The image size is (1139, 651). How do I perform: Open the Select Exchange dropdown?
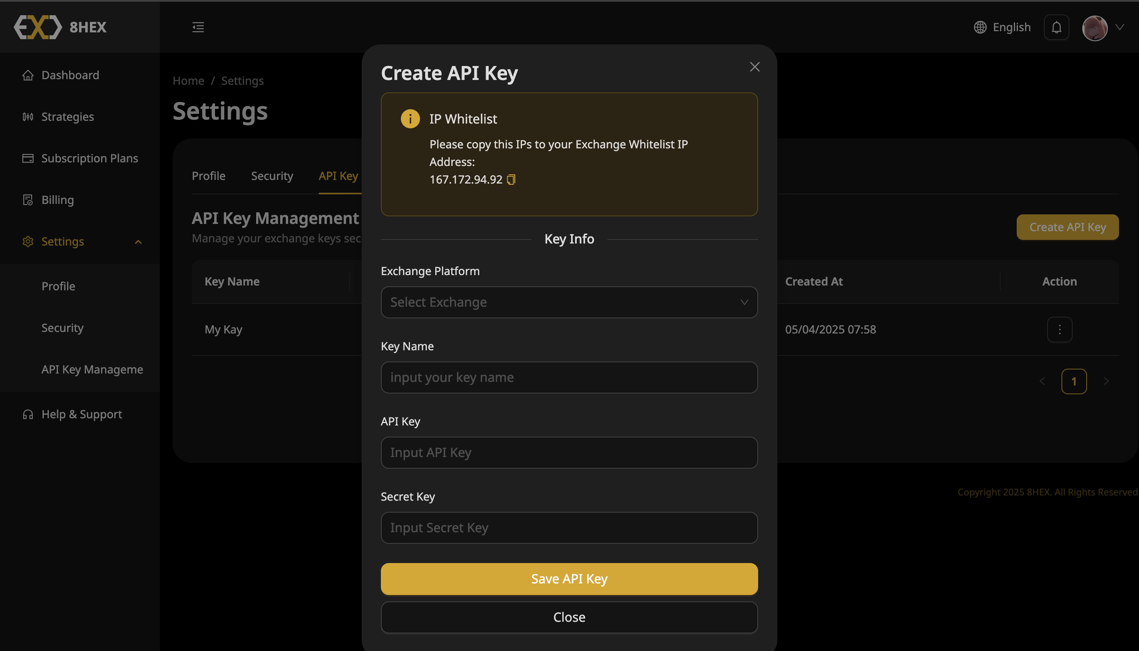point(568,302)
